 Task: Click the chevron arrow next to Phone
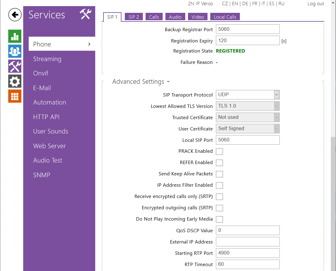coord(89,44)
